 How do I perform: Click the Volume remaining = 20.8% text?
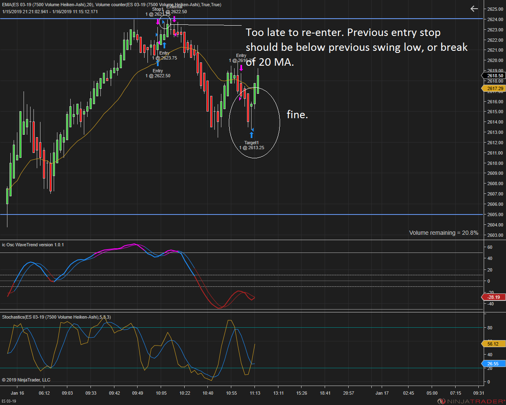[444, 233]
